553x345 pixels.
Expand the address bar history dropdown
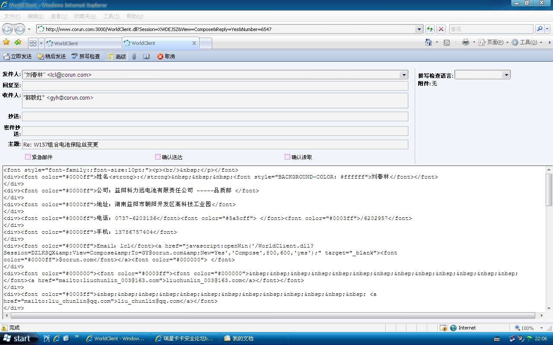pyautogui.click(x=419, y=29)
